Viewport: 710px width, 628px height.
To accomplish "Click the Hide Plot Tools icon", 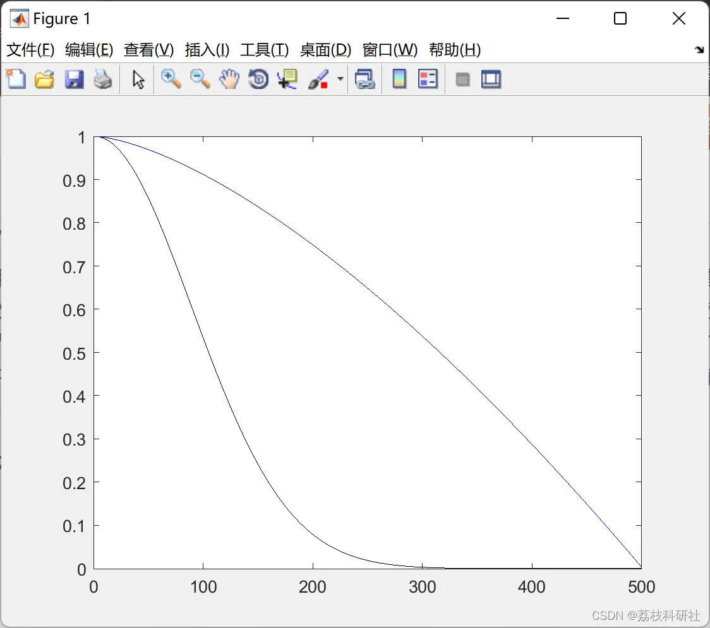I will click(x=462, y=80).
